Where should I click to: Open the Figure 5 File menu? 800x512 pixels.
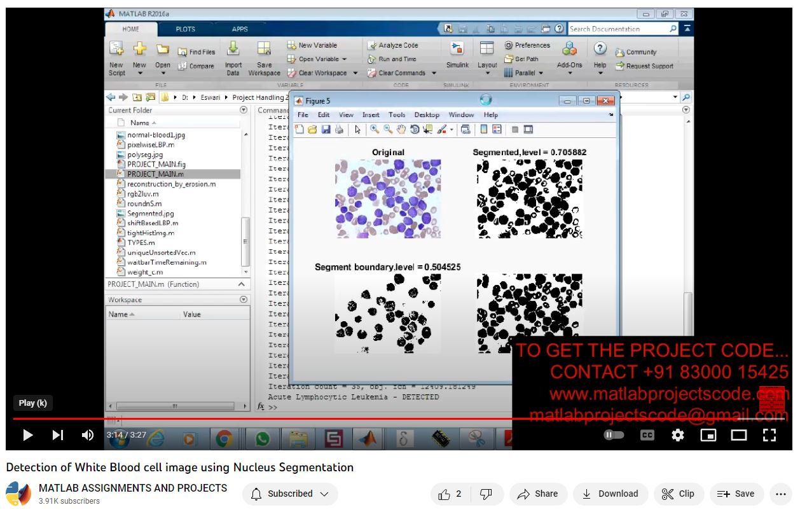303,115
